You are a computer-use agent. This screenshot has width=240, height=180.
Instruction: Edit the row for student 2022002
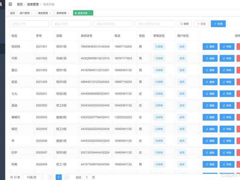[210, 106]
